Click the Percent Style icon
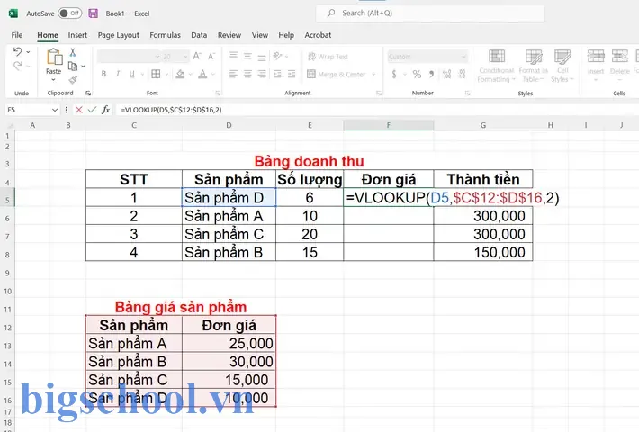Viewport: 639px width, 432px height. coord(417,74)
